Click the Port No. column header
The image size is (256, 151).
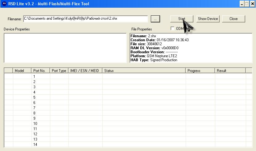tap(40, 71)
